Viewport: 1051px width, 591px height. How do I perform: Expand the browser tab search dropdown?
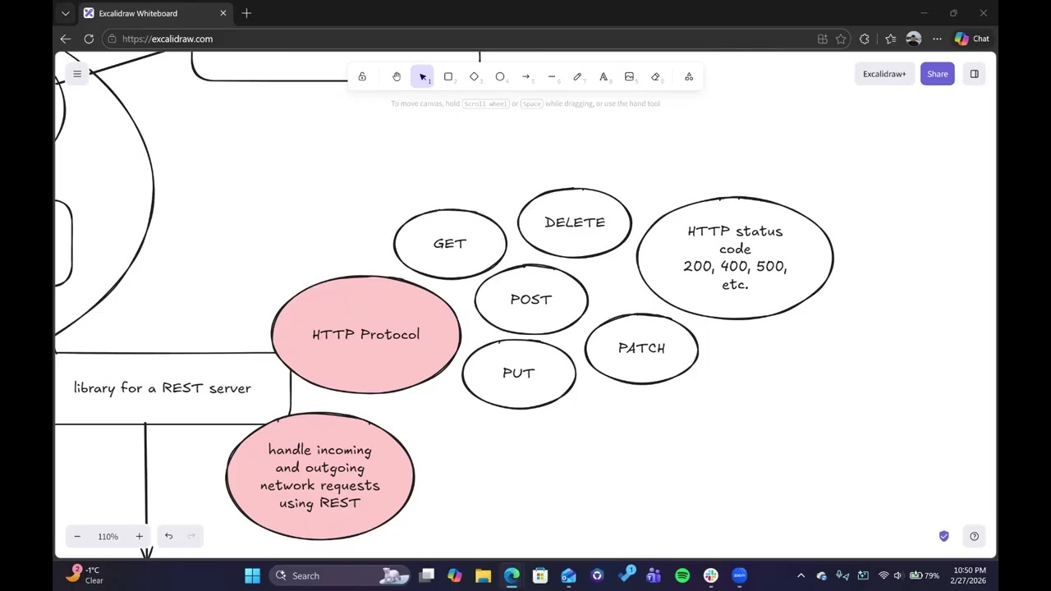[66, 13]
